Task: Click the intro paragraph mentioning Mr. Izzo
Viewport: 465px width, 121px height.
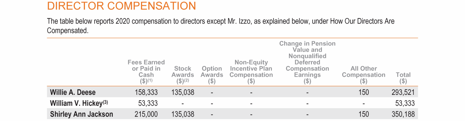Action: [x=221, y=26]
